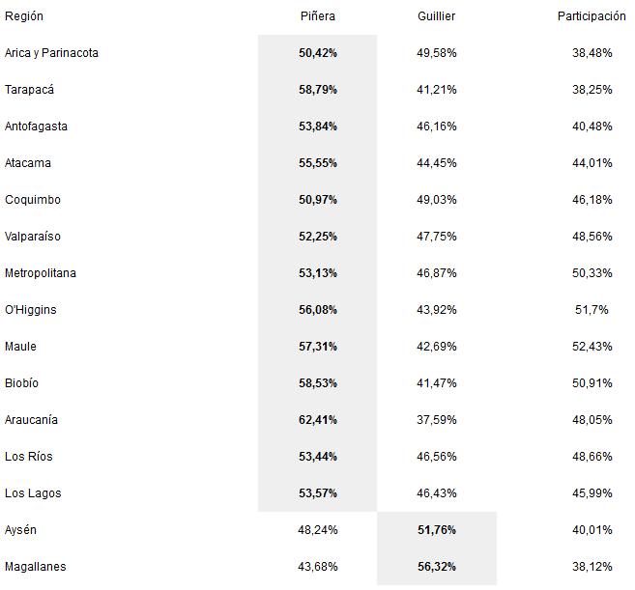Screen dimensions: 635x590
Task: Select the Los Lagos region label
Action: 33,493
